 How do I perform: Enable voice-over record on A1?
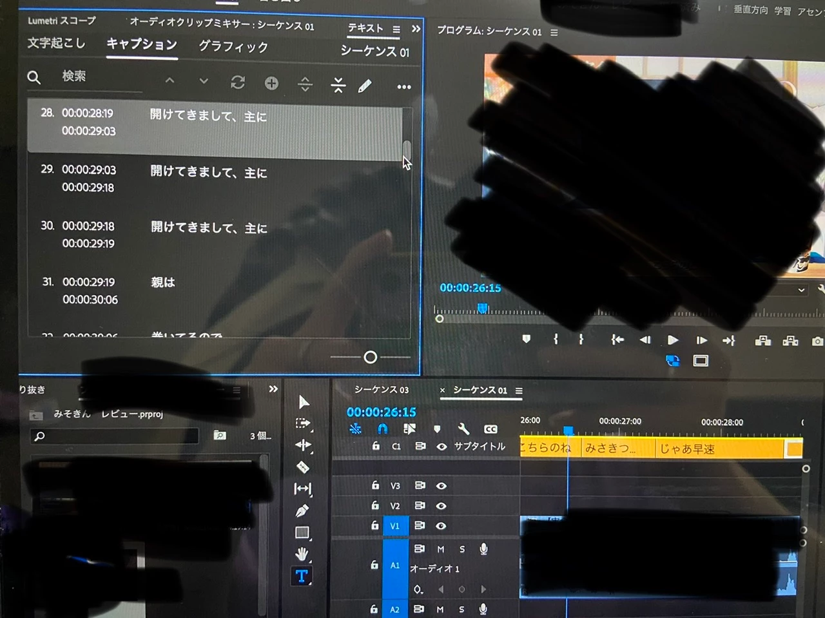[x=483, y=549]
